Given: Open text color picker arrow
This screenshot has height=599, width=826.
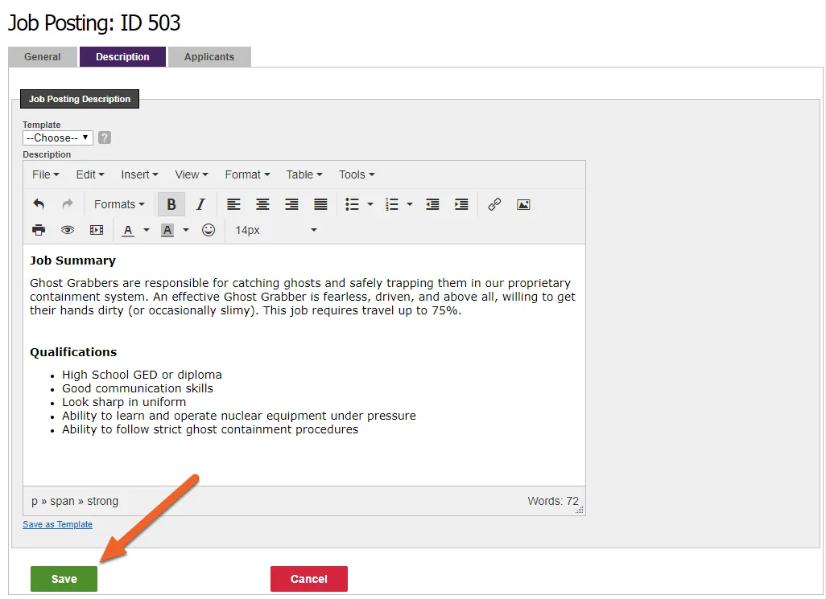Looking at the screenshot, I should click(146, 230).
